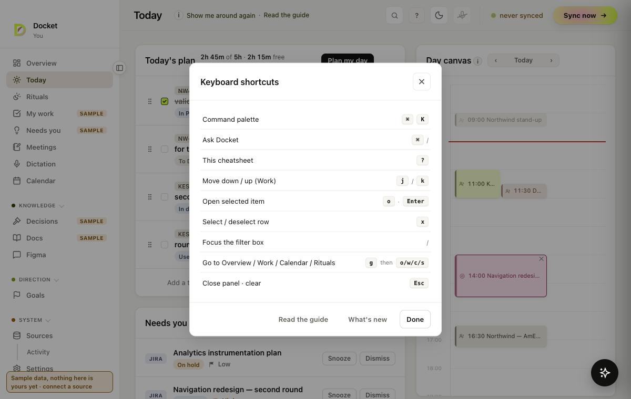
Task: Click info icon next to Day canvas
Action: pyautogui.click(x=477, y=61)
